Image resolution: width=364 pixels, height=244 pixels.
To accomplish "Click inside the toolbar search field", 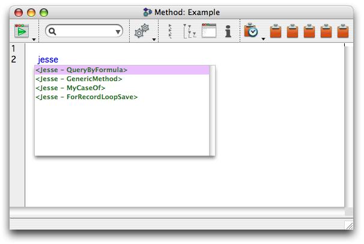I will click(x=85, y=31).
